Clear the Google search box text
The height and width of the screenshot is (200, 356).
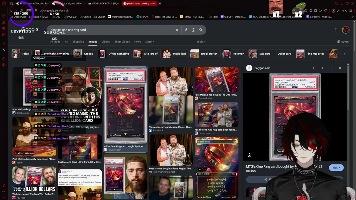[x=177, y=30]
